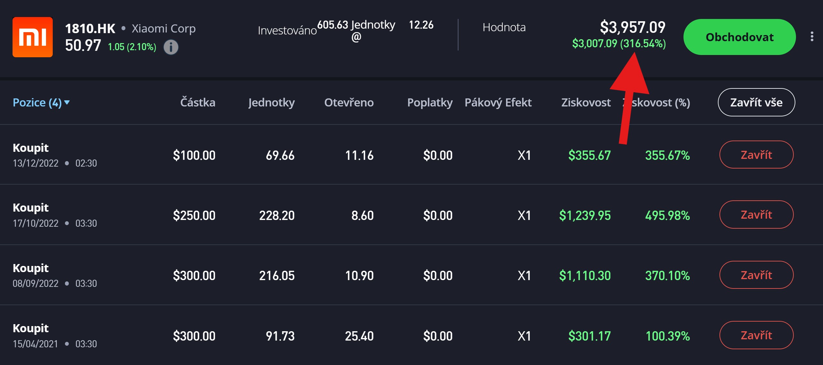Close the position opened 13/12/2022
Viewport: 823px width, 365px height.
(x=756, y=155)
